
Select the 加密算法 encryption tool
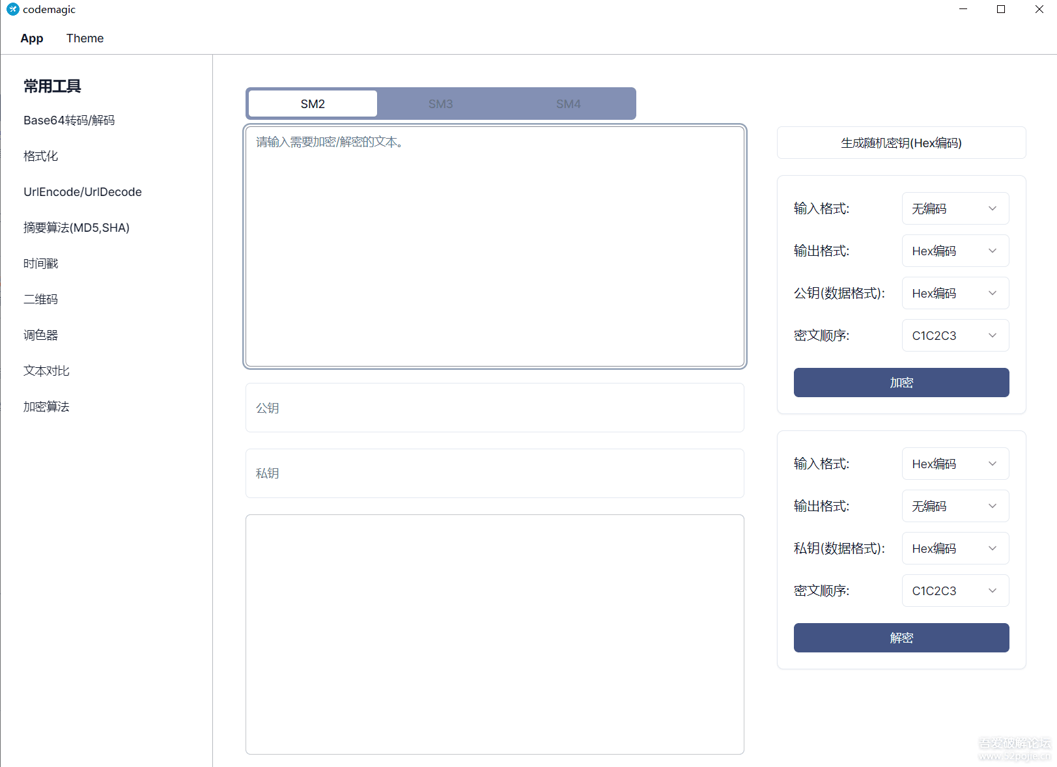[46, 406]
